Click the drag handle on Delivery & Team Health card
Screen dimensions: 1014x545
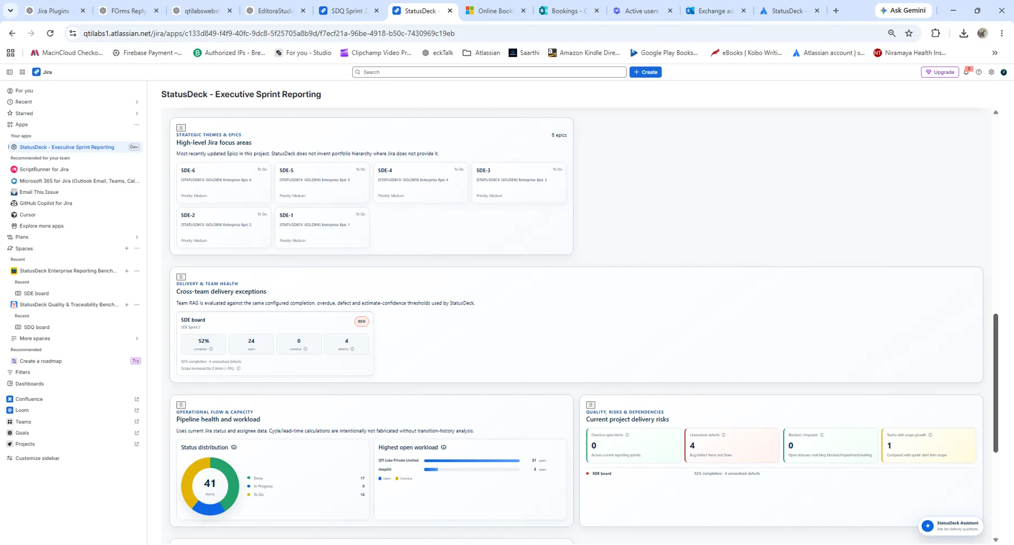click(x=181, y=277)
